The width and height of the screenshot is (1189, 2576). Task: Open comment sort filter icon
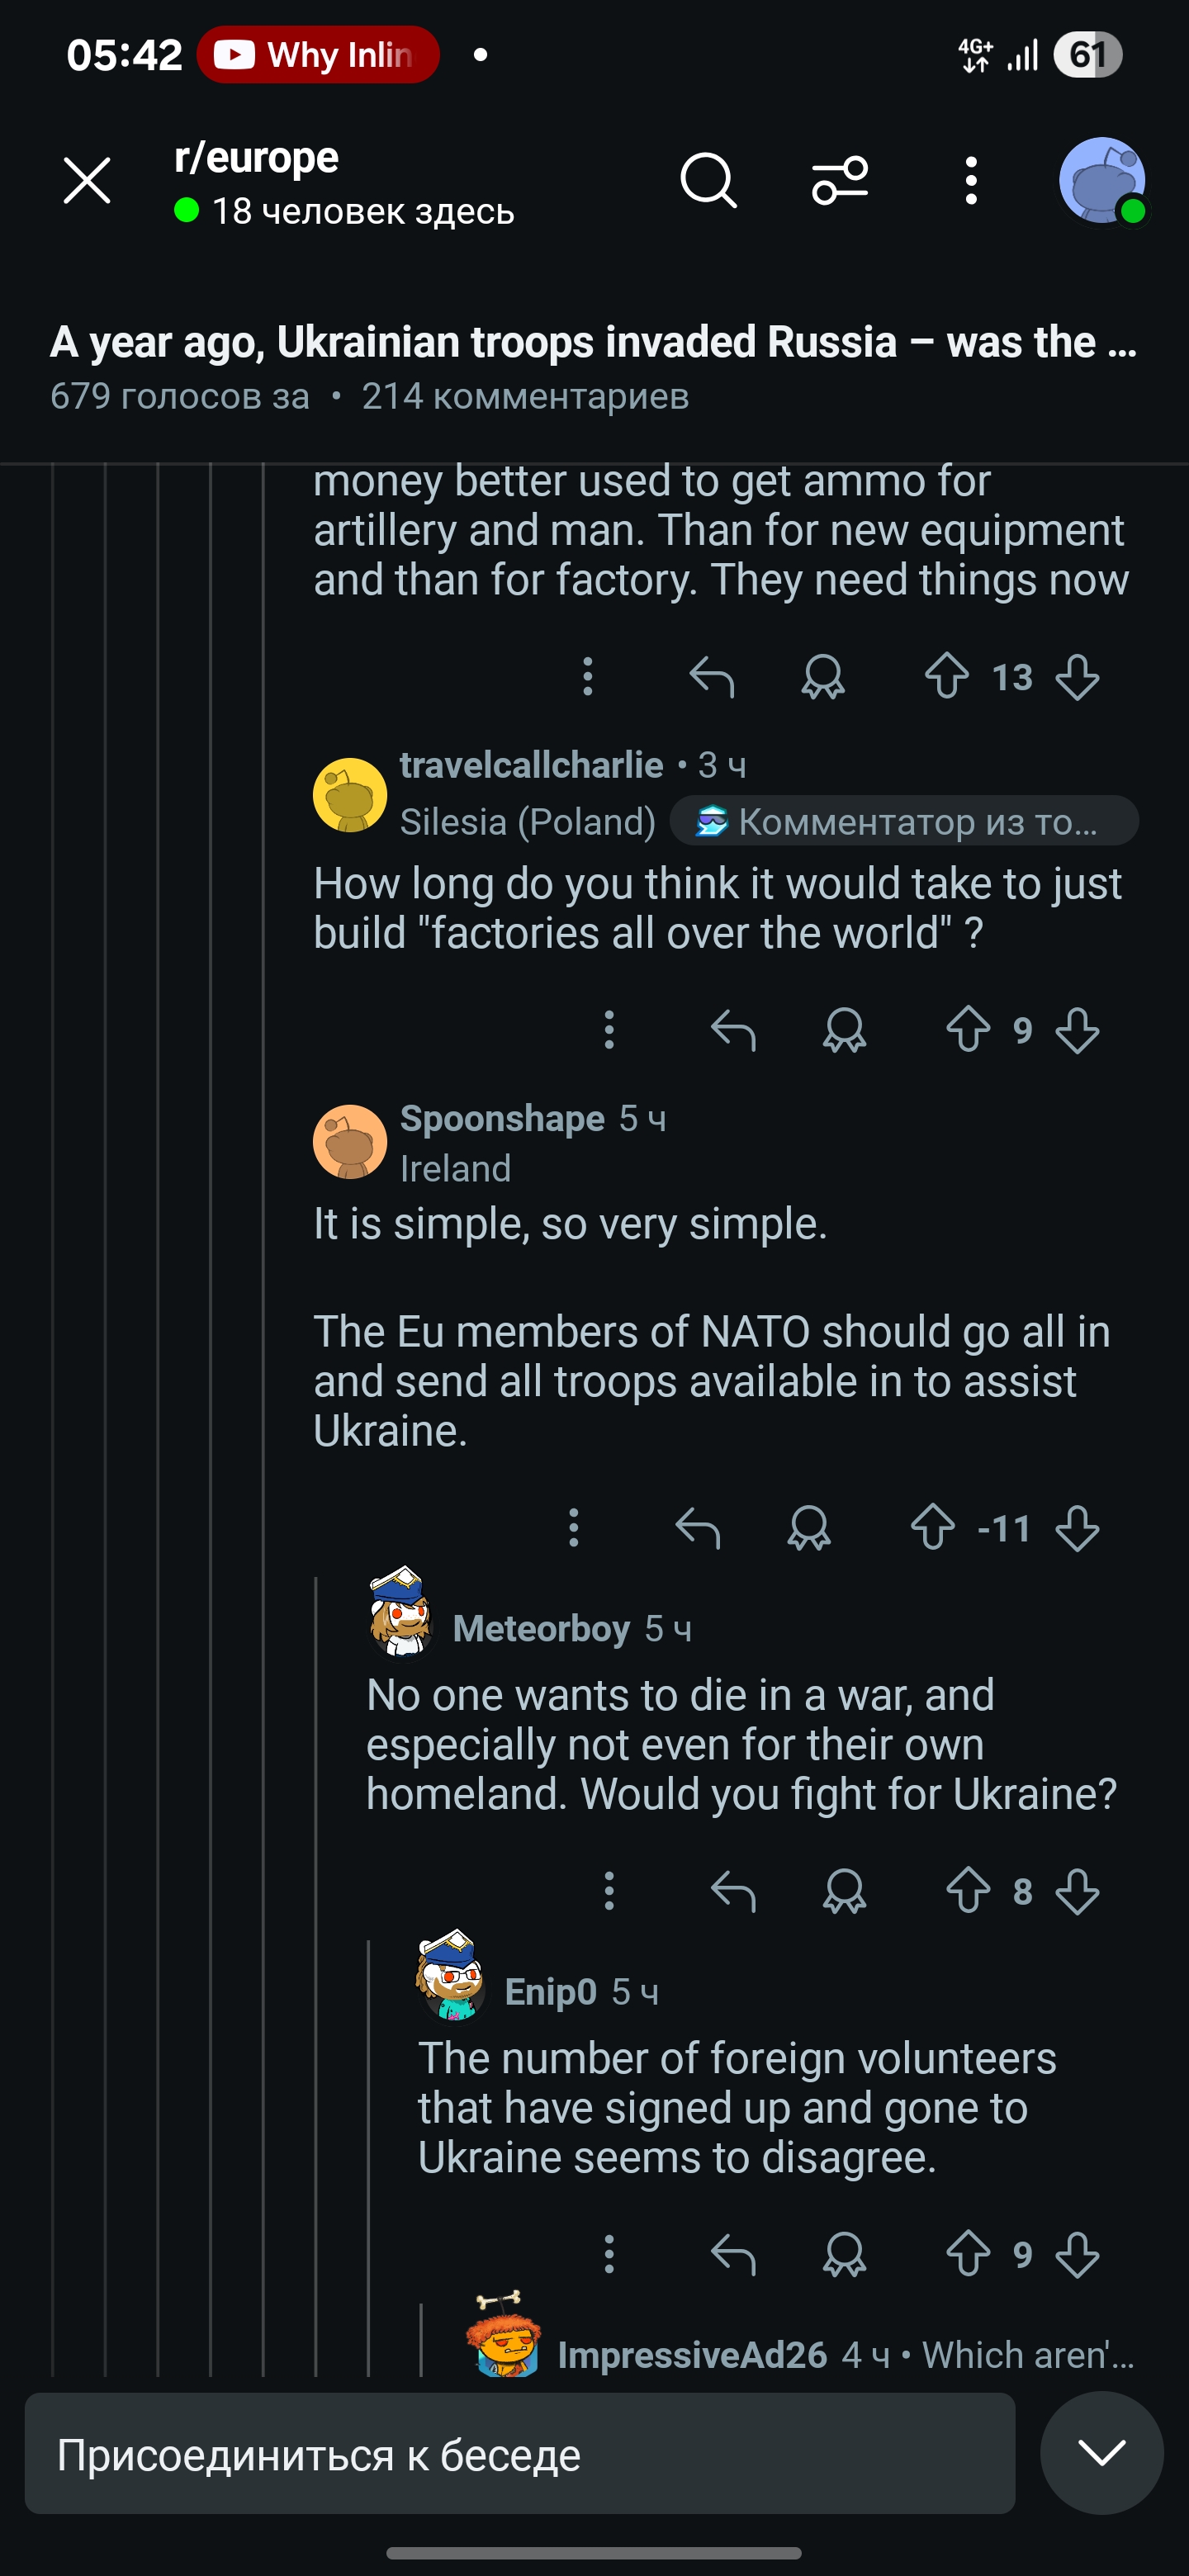click(840, 181)
